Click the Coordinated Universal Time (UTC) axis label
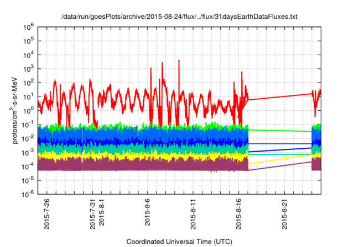354x247 pixels. (179, 241)
